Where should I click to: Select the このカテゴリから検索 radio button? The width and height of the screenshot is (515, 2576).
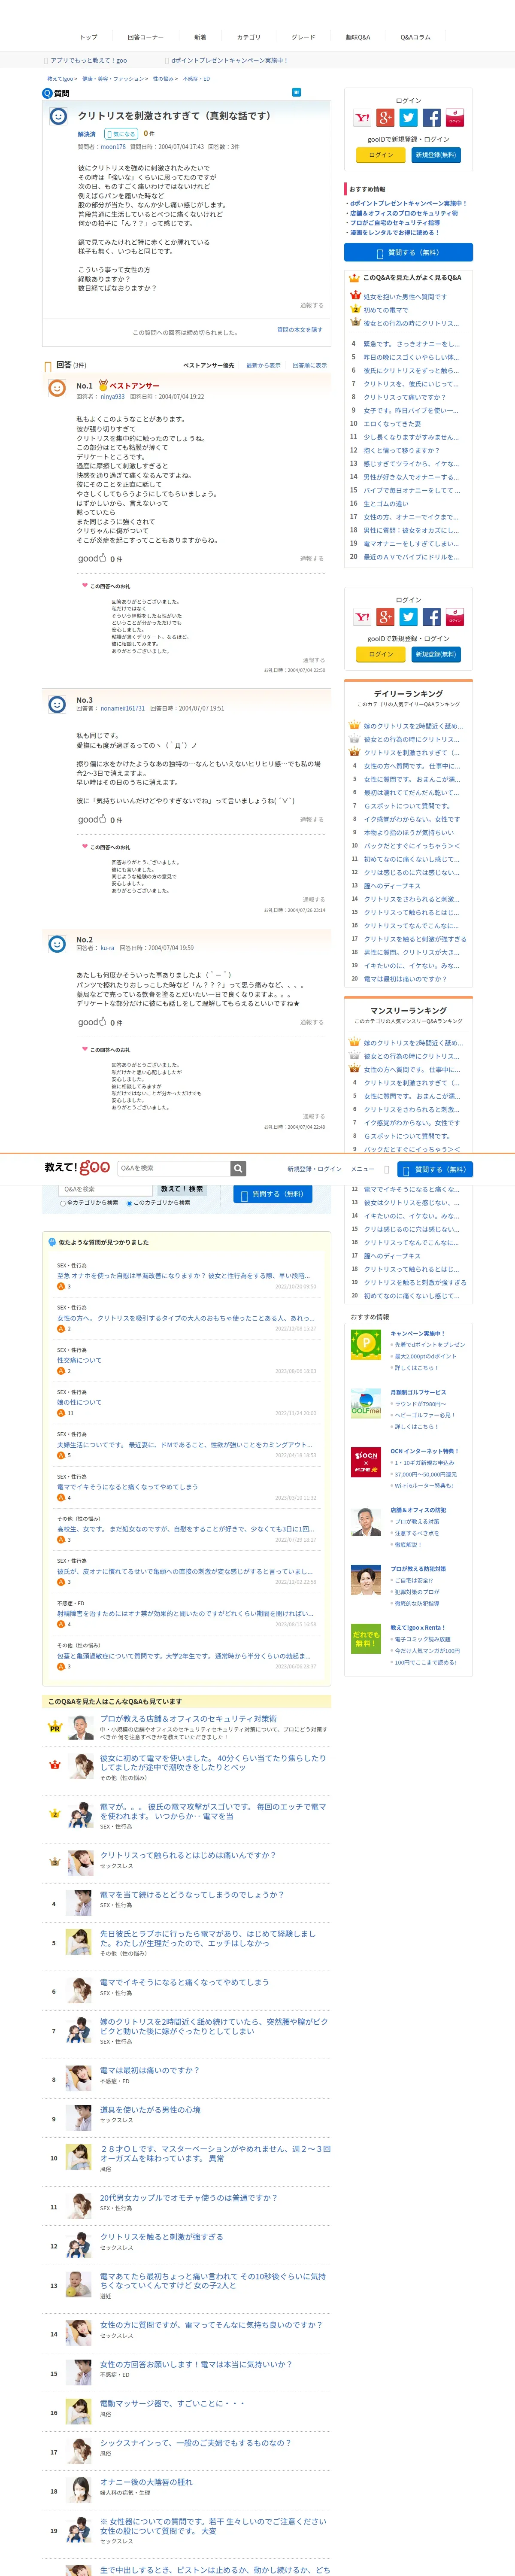[129, 1203]
